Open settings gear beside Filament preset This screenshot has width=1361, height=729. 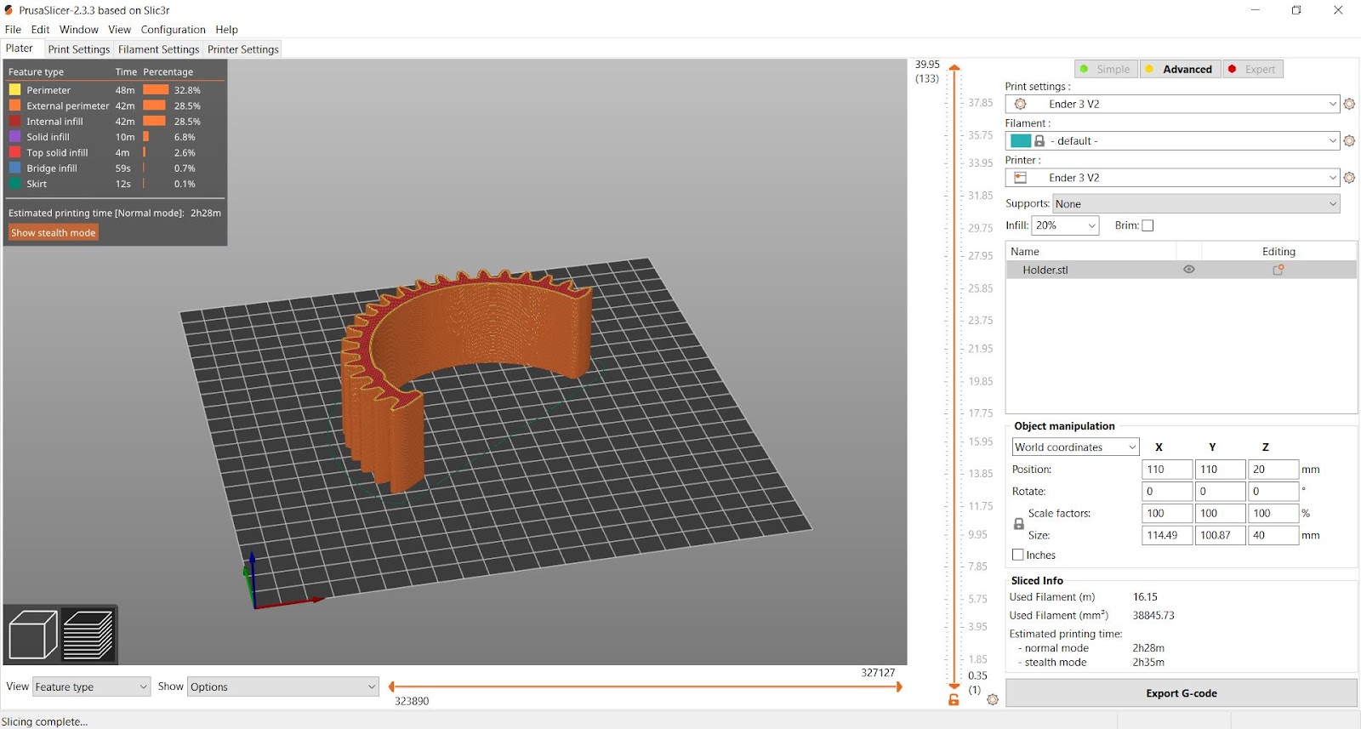pos(1349,141)
